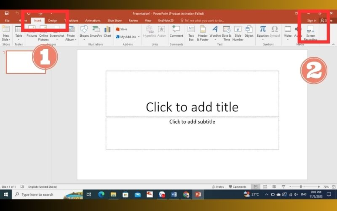Open the Windows Start menu
337x211 pixels.
coord(6,195)
